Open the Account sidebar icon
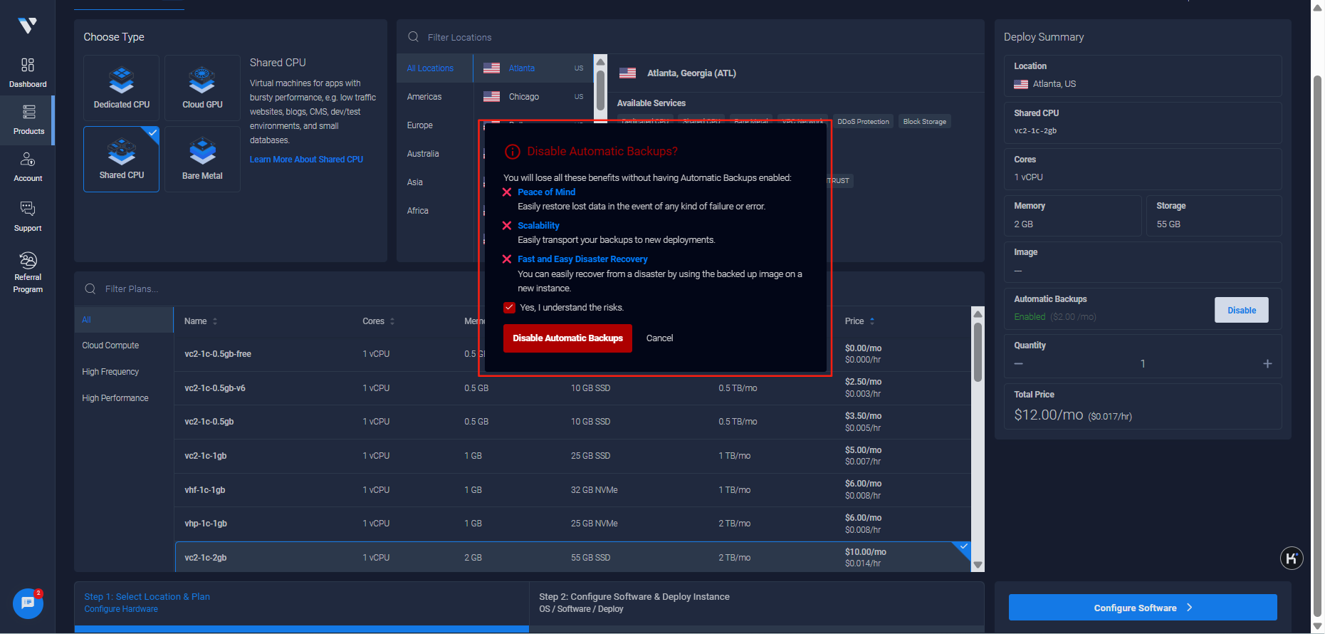Screen dimensions: 1325x634 pos(28,167)
